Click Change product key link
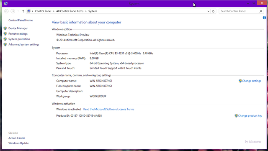The image size is (268, 151). click(250, 115)
